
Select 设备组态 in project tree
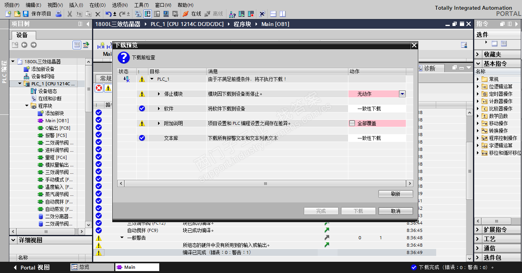coord(47,91)
